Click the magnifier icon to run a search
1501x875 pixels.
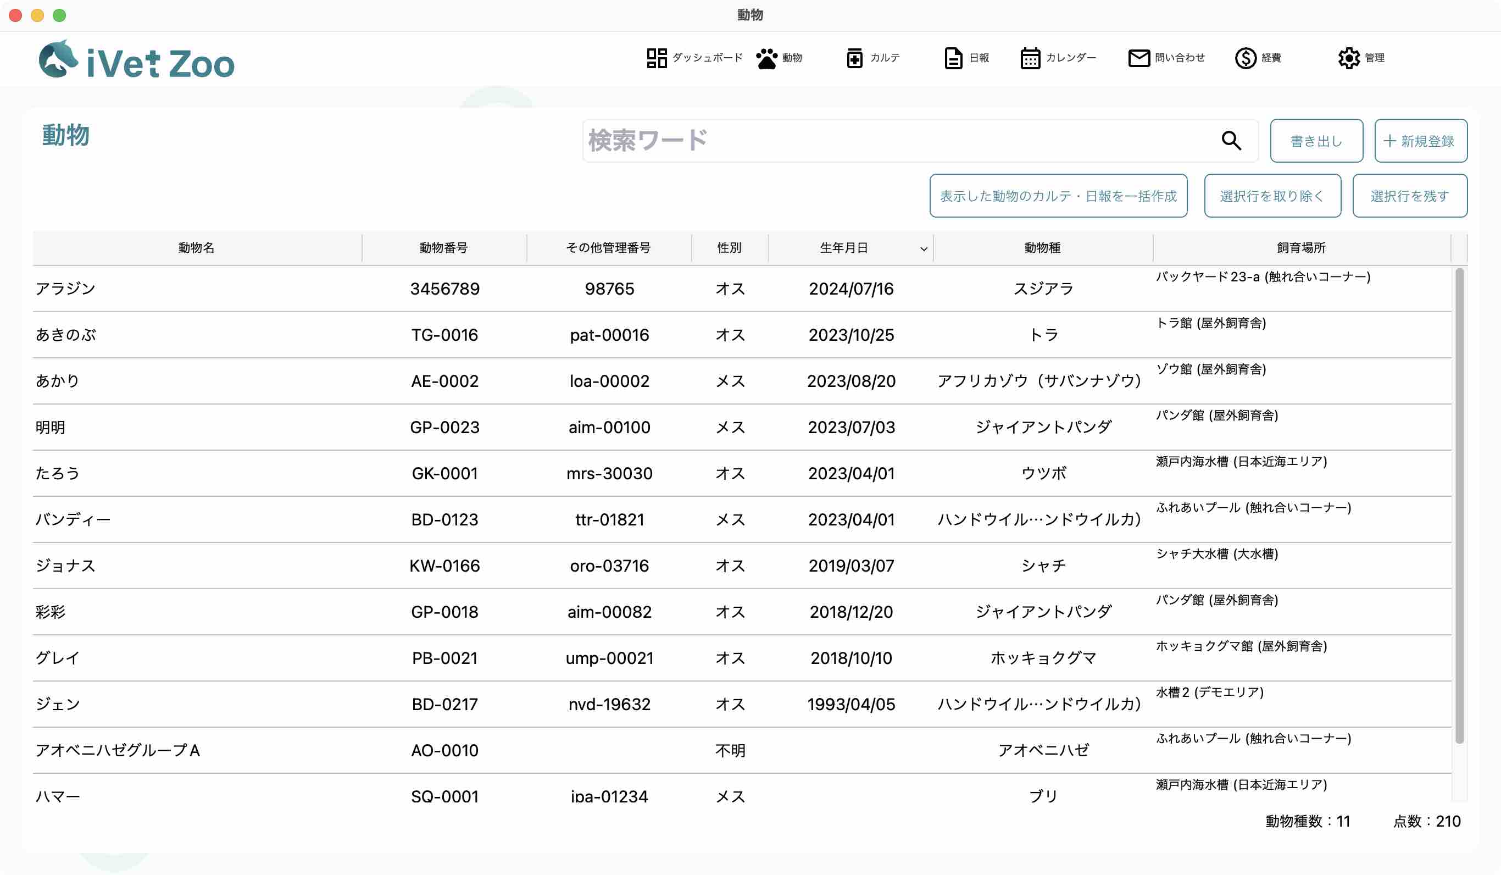click(1232, 141)
